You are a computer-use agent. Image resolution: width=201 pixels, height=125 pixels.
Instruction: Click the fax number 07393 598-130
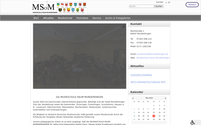(x=144, y=43)
